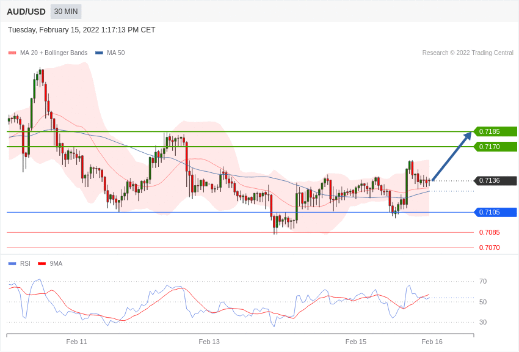Click the date and time text 'Tuesday, February 15, 2022'
This screenshot has width=519, height=352.
(54, 30)
